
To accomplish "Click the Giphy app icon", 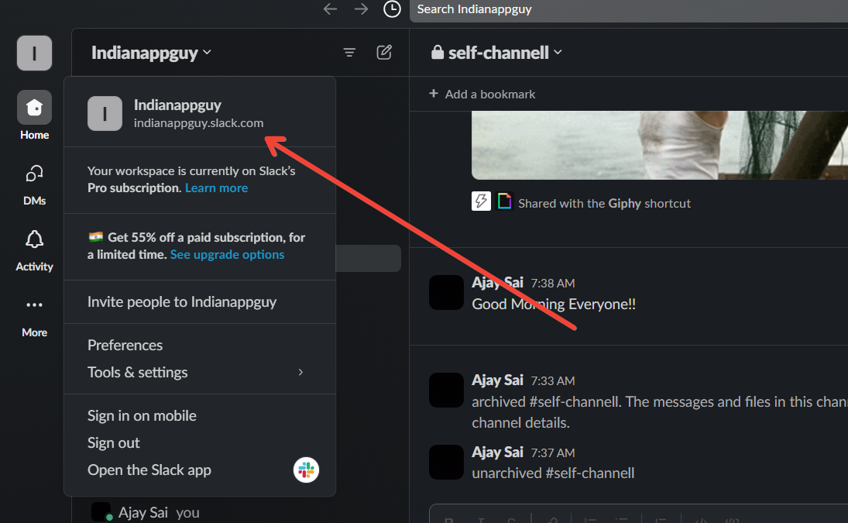I will (x=505, y=201).
